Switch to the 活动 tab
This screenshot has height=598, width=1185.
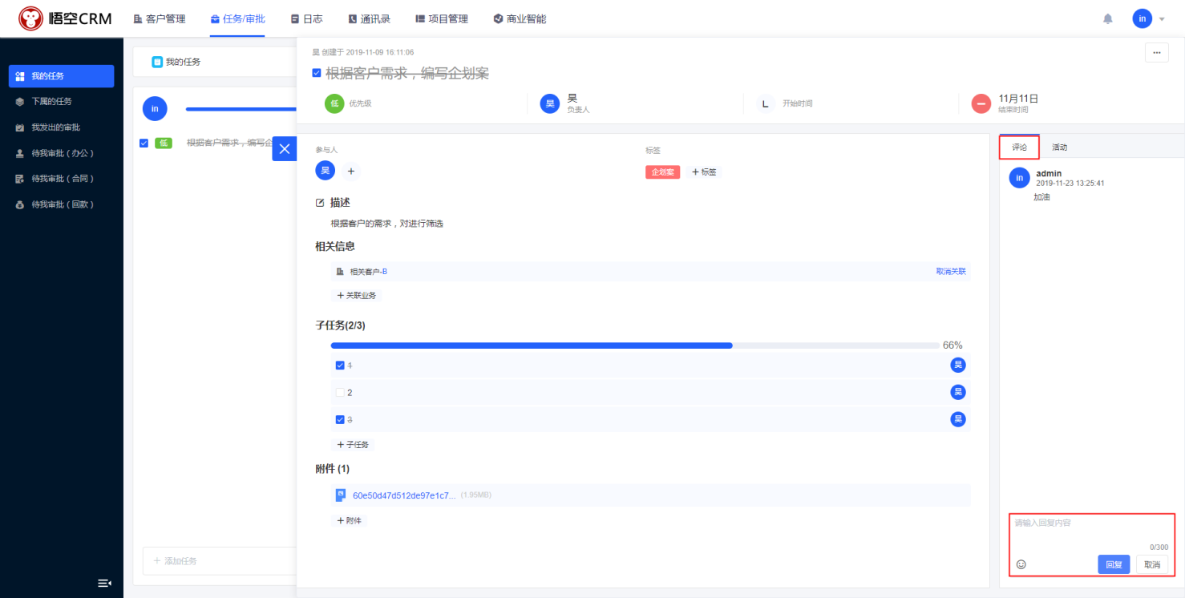[1059, 147]
